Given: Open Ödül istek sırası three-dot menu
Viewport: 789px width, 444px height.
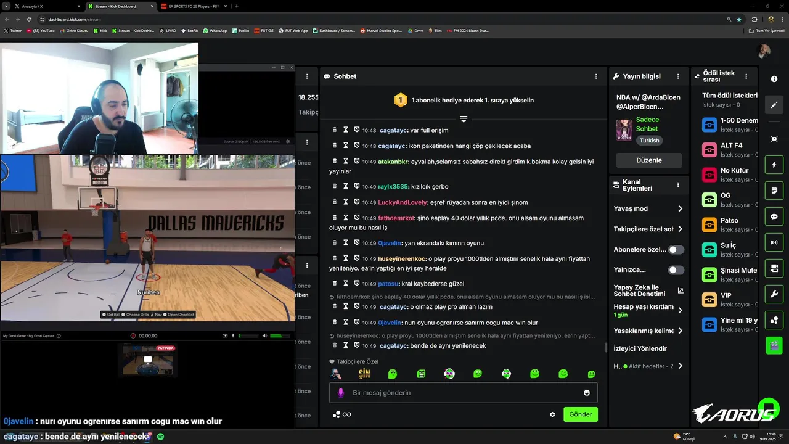Looking at the screenshot, I should point(746,76).
